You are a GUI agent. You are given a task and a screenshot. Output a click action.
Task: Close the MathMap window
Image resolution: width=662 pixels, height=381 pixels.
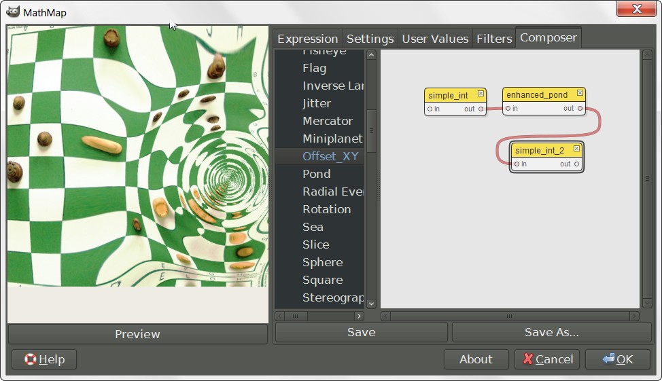(x=636, y=8)
